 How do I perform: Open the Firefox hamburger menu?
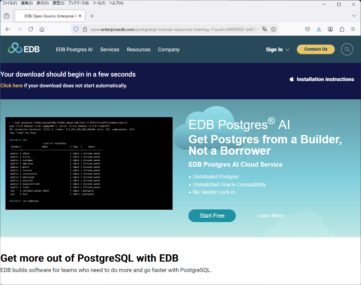click(353, 29)
